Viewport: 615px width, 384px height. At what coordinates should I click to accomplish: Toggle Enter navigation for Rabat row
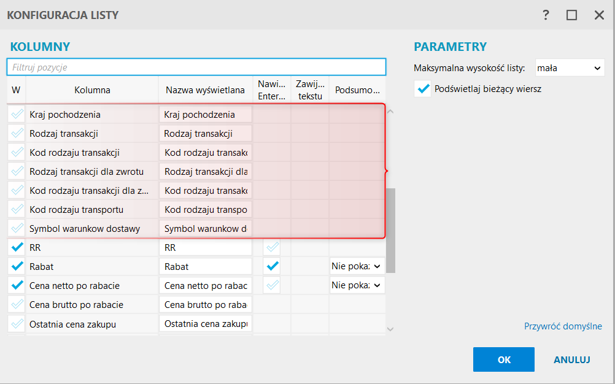[x=273, y=267]
